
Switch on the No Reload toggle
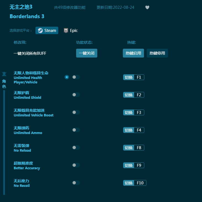pyautogui.click(x=76, y=148)
